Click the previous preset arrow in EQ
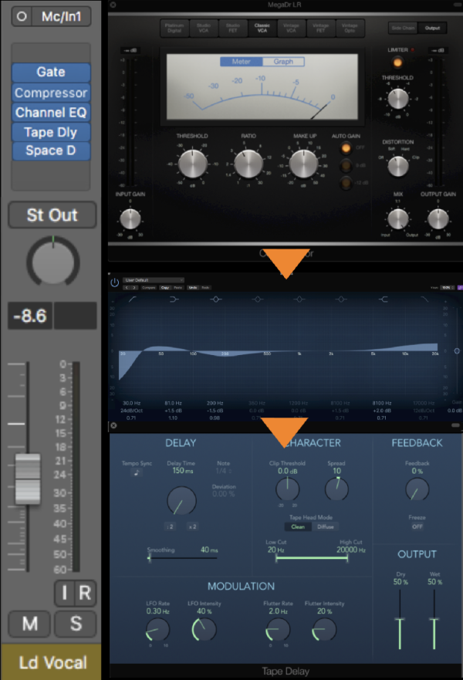Viewport: 463px width, 680px height. (x=127, y=288)
